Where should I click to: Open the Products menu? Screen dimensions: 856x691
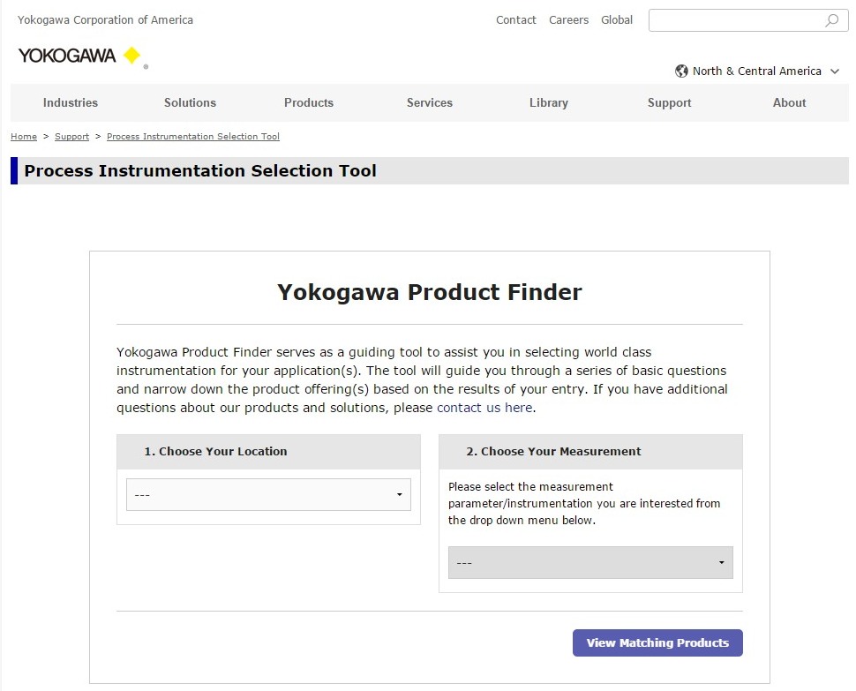pos(309,103)
